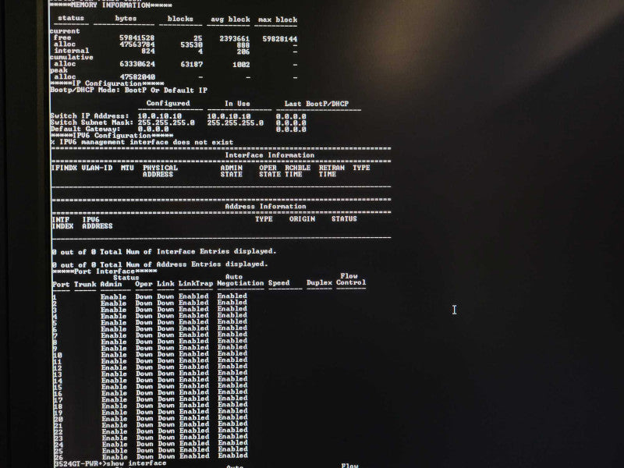Viewport: 624px width, 468px height.
Task: Click the OPER STATE column header
Action: coord(269,171)
